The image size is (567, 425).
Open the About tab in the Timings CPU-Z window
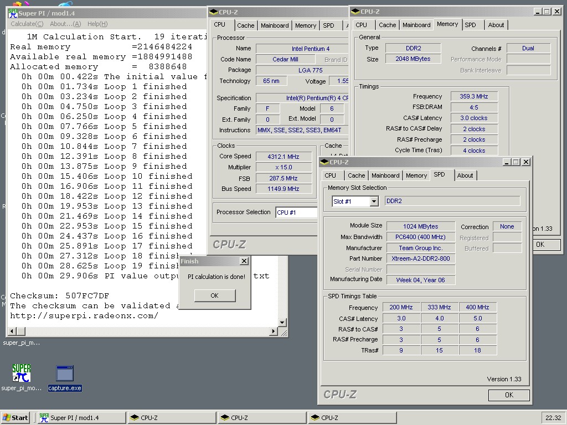(496, 25)
